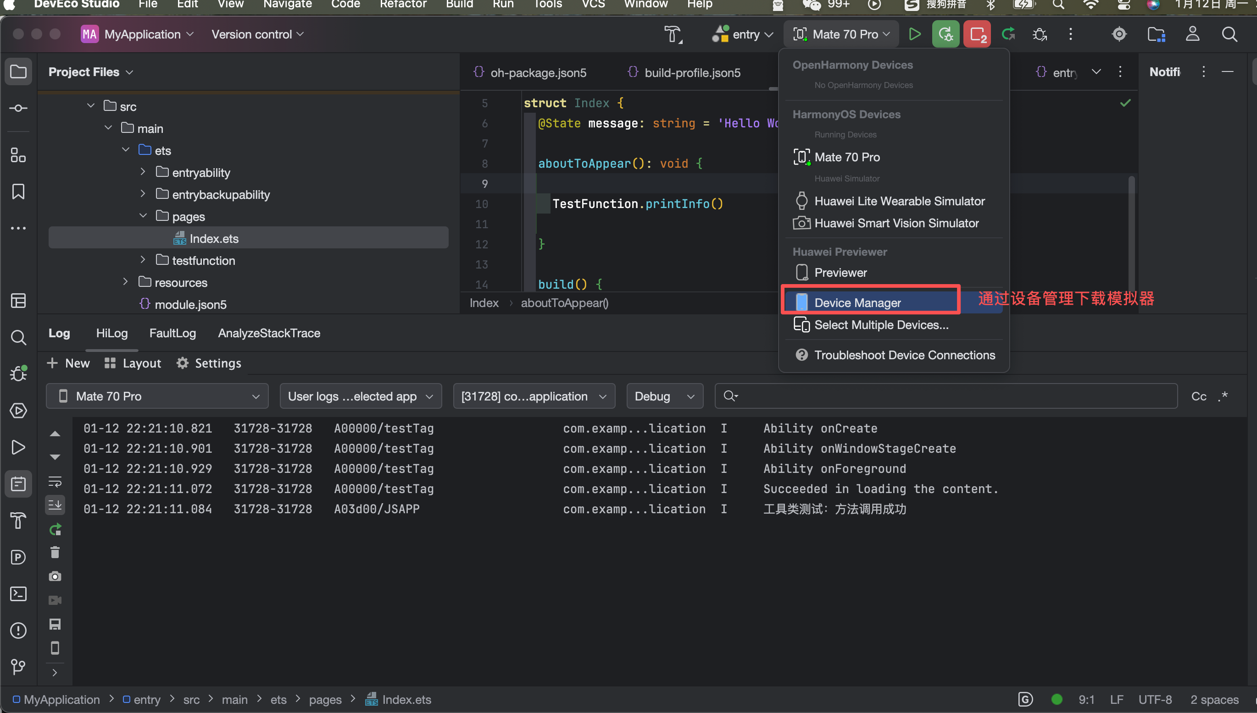The height and width of the screenshot is (713, 1257).
Task: Collapse the pages folder in tree
Action: pyautogui.click(x=143, y=216)
